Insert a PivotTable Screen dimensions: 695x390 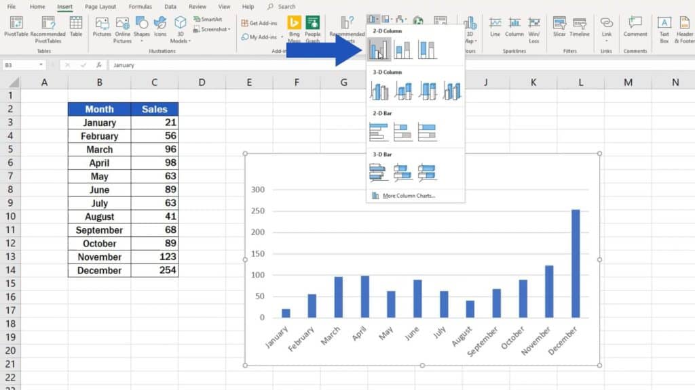16,28
